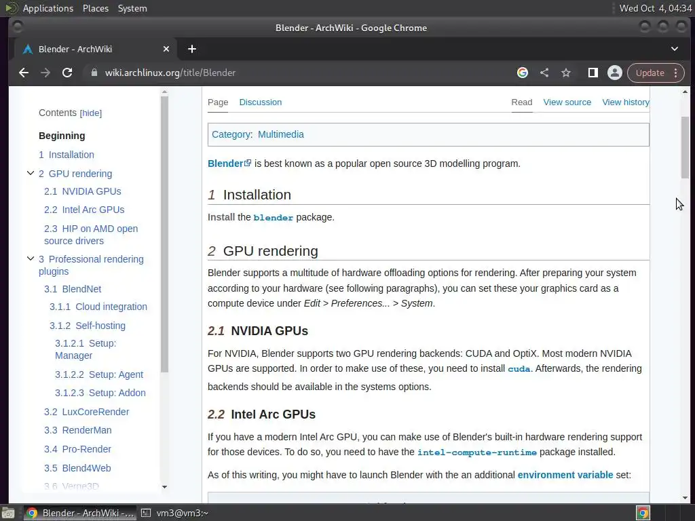The image size is (695, 521).
Task: Go to 3.2 LuxCoreRender entry
Action: click(86, 412)
